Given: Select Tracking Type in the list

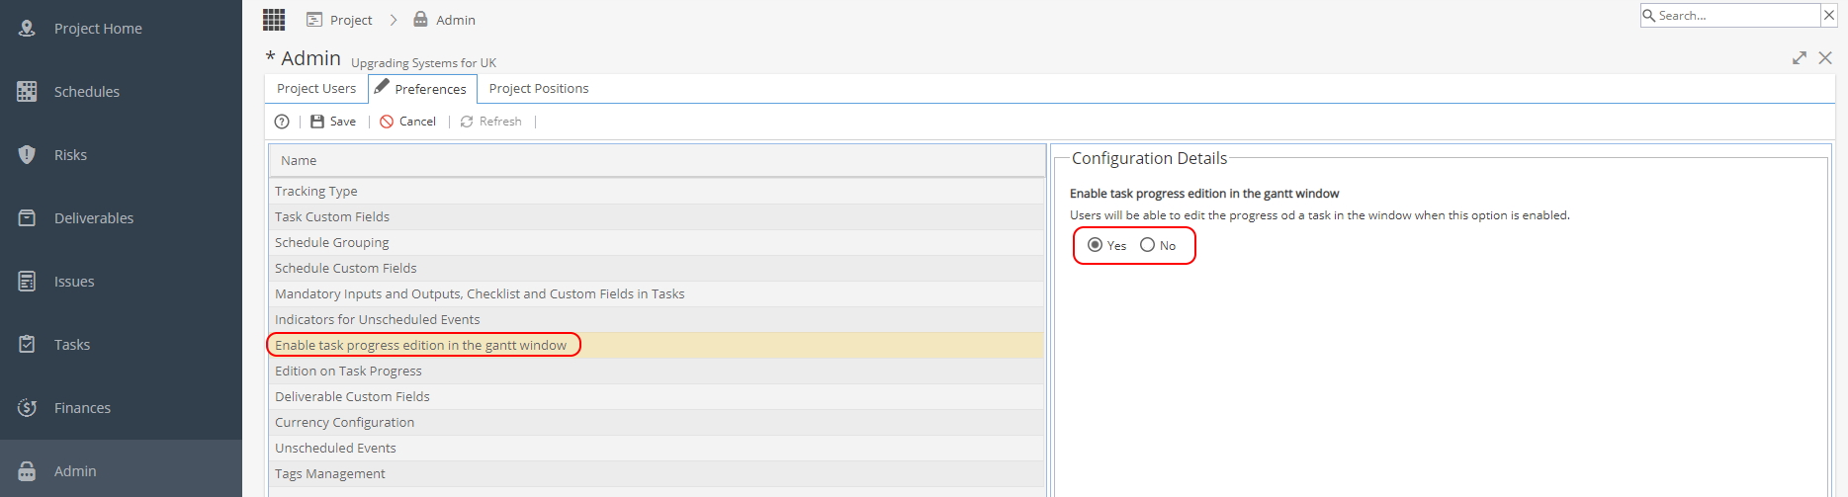Looking at the screenshot, I should [x=657, y=191].
